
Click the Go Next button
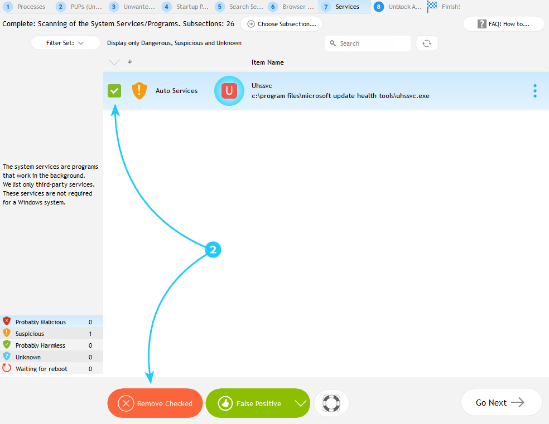pyautogui.click(x=501, y=402)
